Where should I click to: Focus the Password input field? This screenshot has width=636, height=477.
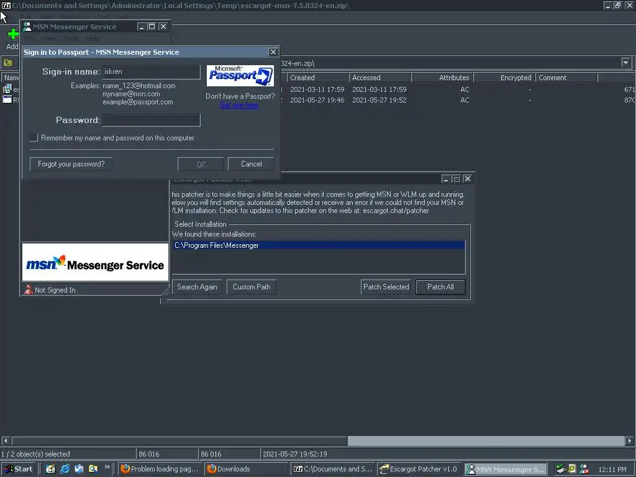coord(152,120)
